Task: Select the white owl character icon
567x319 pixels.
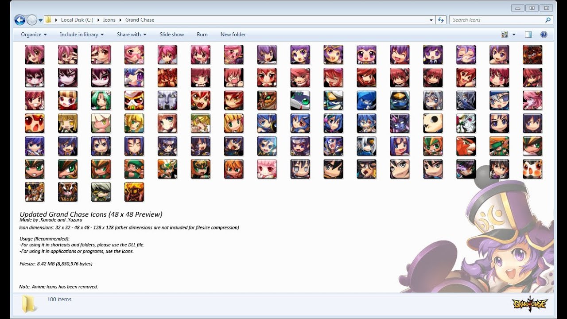Action: 532,169
